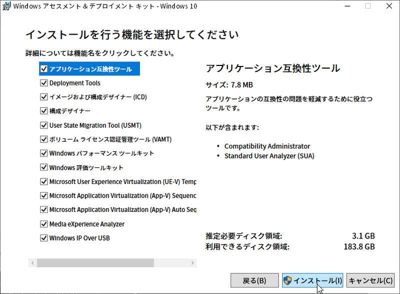This screenshot has height=294, width=400.
Task: Click the horizontal scrollbar thumb
Action: click(x=95, y=263)
